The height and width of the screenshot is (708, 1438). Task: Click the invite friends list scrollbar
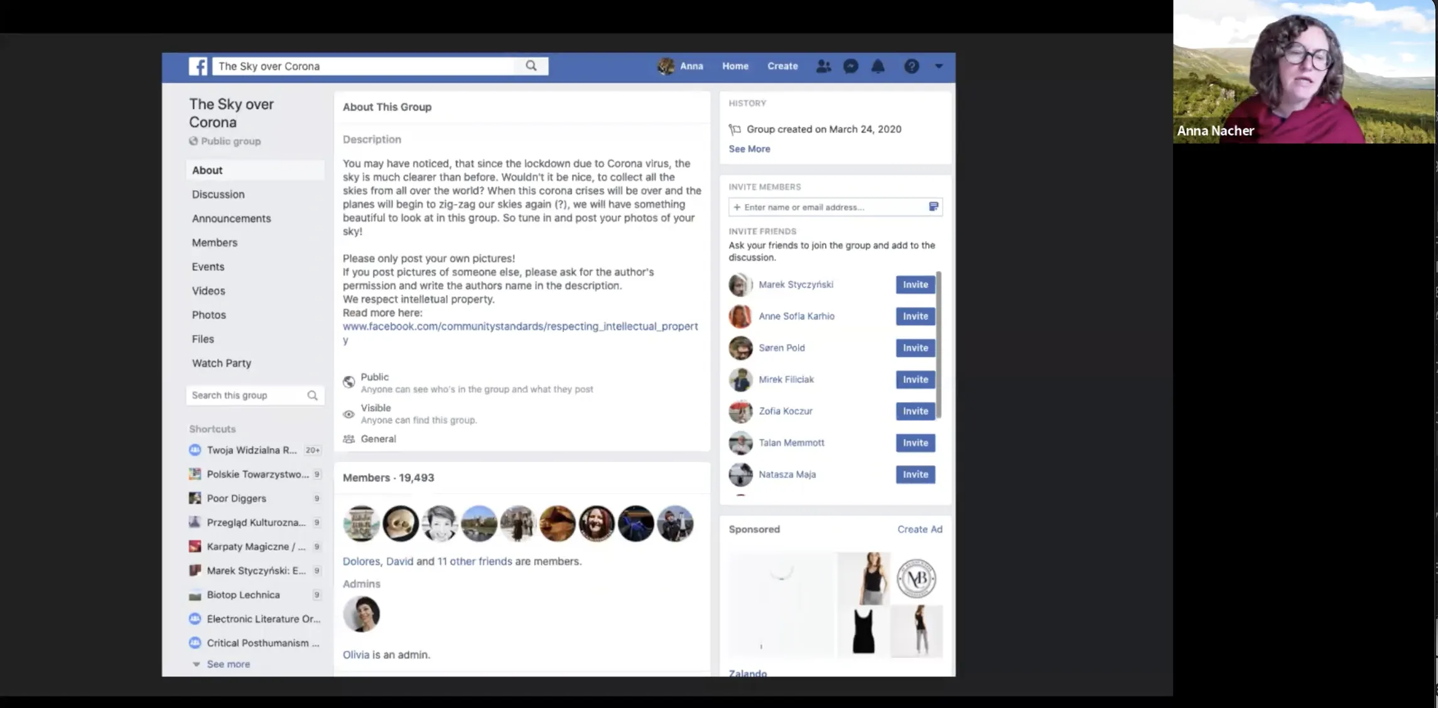[x=939, y=345]
